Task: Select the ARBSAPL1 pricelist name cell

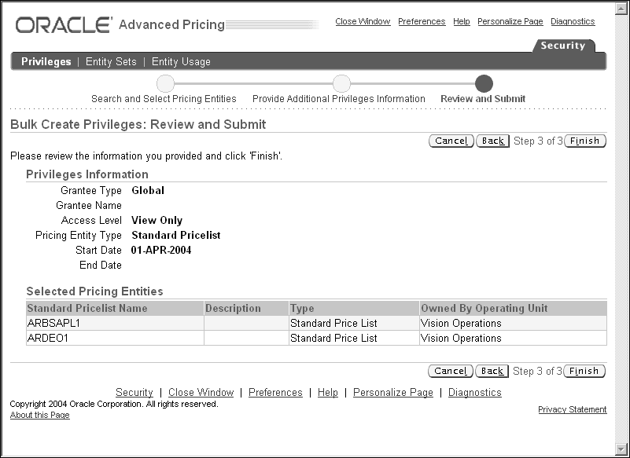Action: point(115,323)
